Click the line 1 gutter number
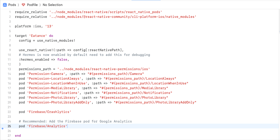This screenshot has height=140, width=280. (10, 12)
